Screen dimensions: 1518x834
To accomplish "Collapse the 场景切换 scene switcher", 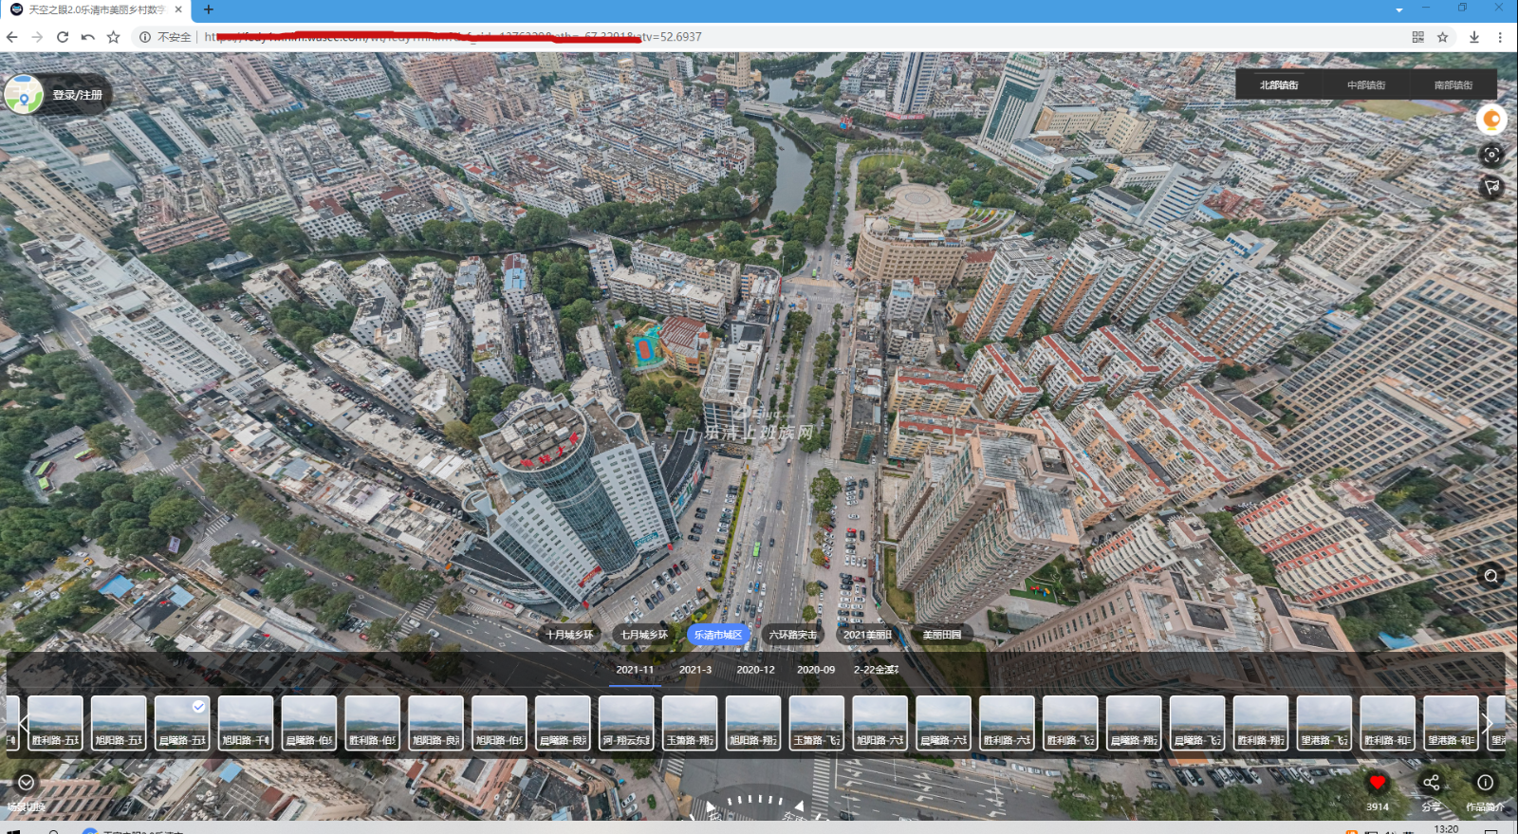I will click(26, 783).
